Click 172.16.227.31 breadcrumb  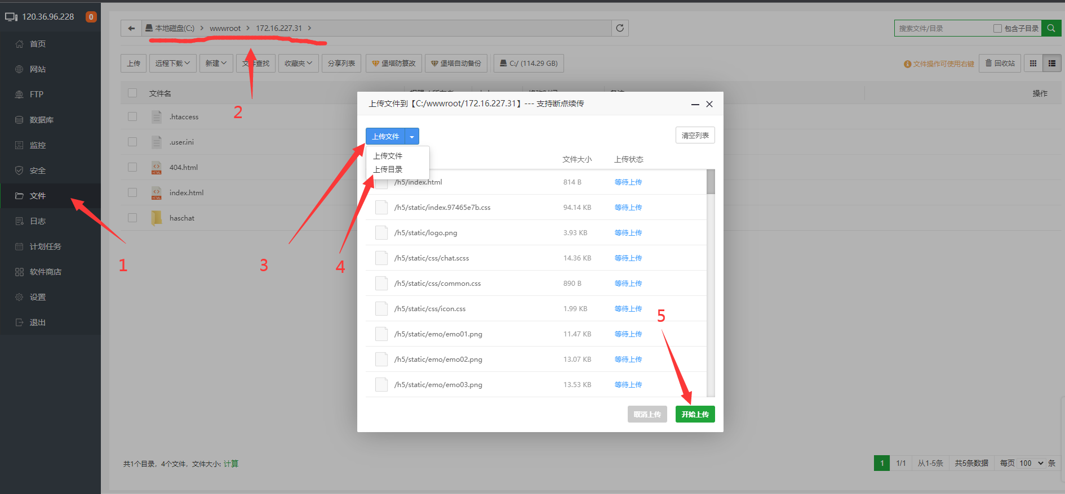[279, 28]
